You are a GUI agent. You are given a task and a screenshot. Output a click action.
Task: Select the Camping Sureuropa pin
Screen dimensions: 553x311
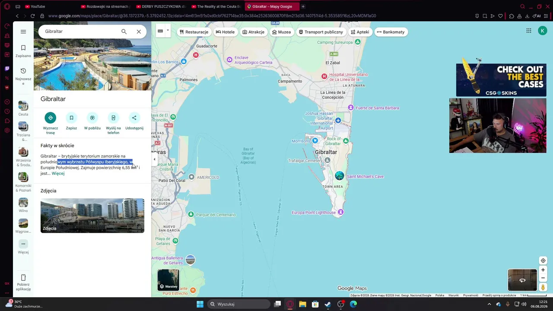(x=358, y=42)
